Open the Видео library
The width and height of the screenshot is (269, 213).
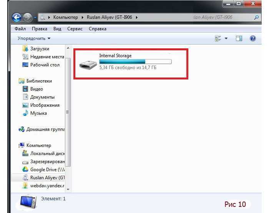pos(37,89)
